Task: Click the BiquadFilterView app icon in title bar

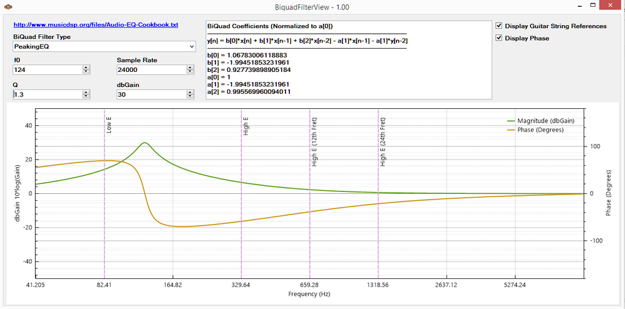Action: click(x=9, y=7)
